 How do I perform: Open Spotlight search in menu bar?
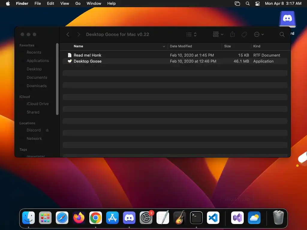pyautogui.click(x=248, y=4)
